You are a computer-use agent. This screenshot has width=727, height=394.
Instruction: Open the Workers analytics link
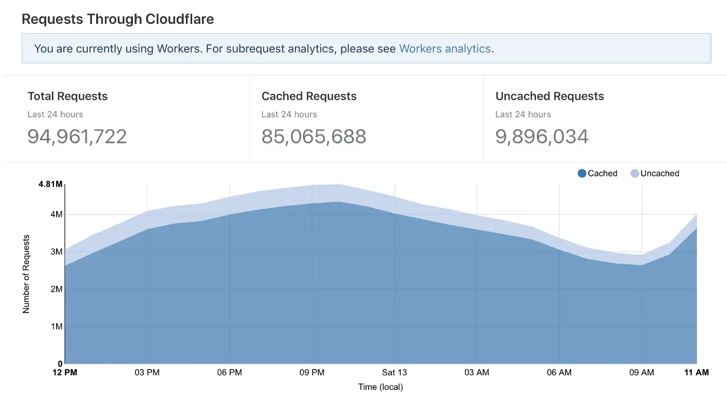[445, 48]
